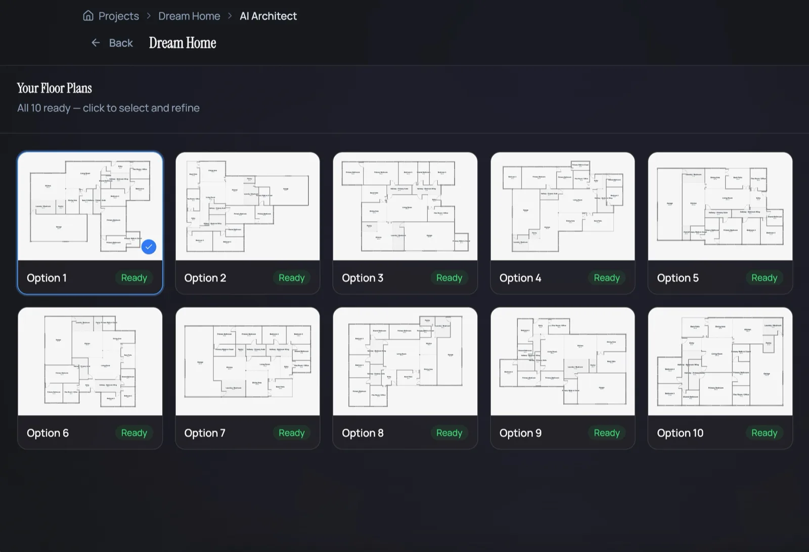Deselect Option 1 via its selection checkmark
Viewport: 809px width, 552px height.
tap(148, 247)
